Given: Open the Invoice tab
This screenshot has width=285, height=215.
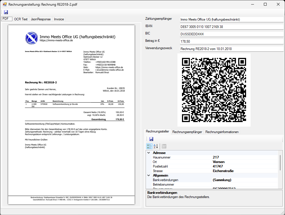Looking at the screenshot, I should [59, 19].
